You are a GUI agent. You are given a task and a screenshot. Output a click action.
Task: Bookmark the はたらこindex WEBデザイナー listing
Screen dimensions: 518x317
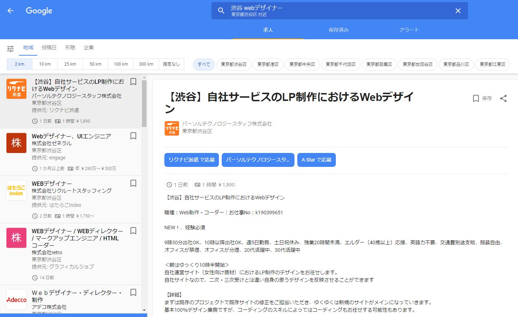click(x=133, y=183)
